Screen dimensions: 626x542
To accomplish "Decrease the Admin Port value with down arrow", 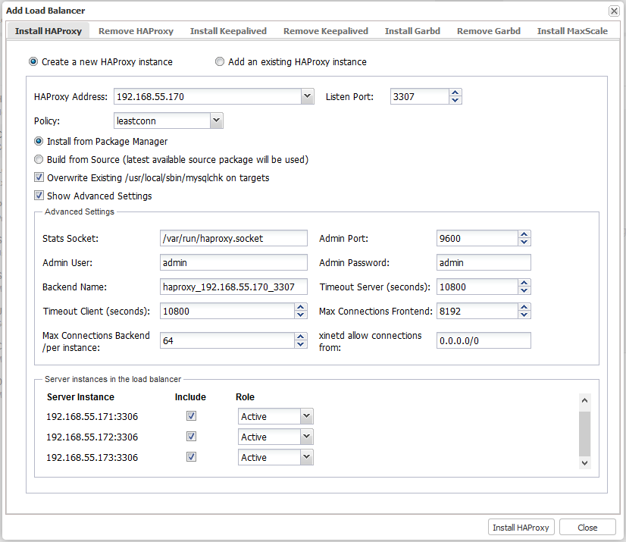I will click(524, 243).
